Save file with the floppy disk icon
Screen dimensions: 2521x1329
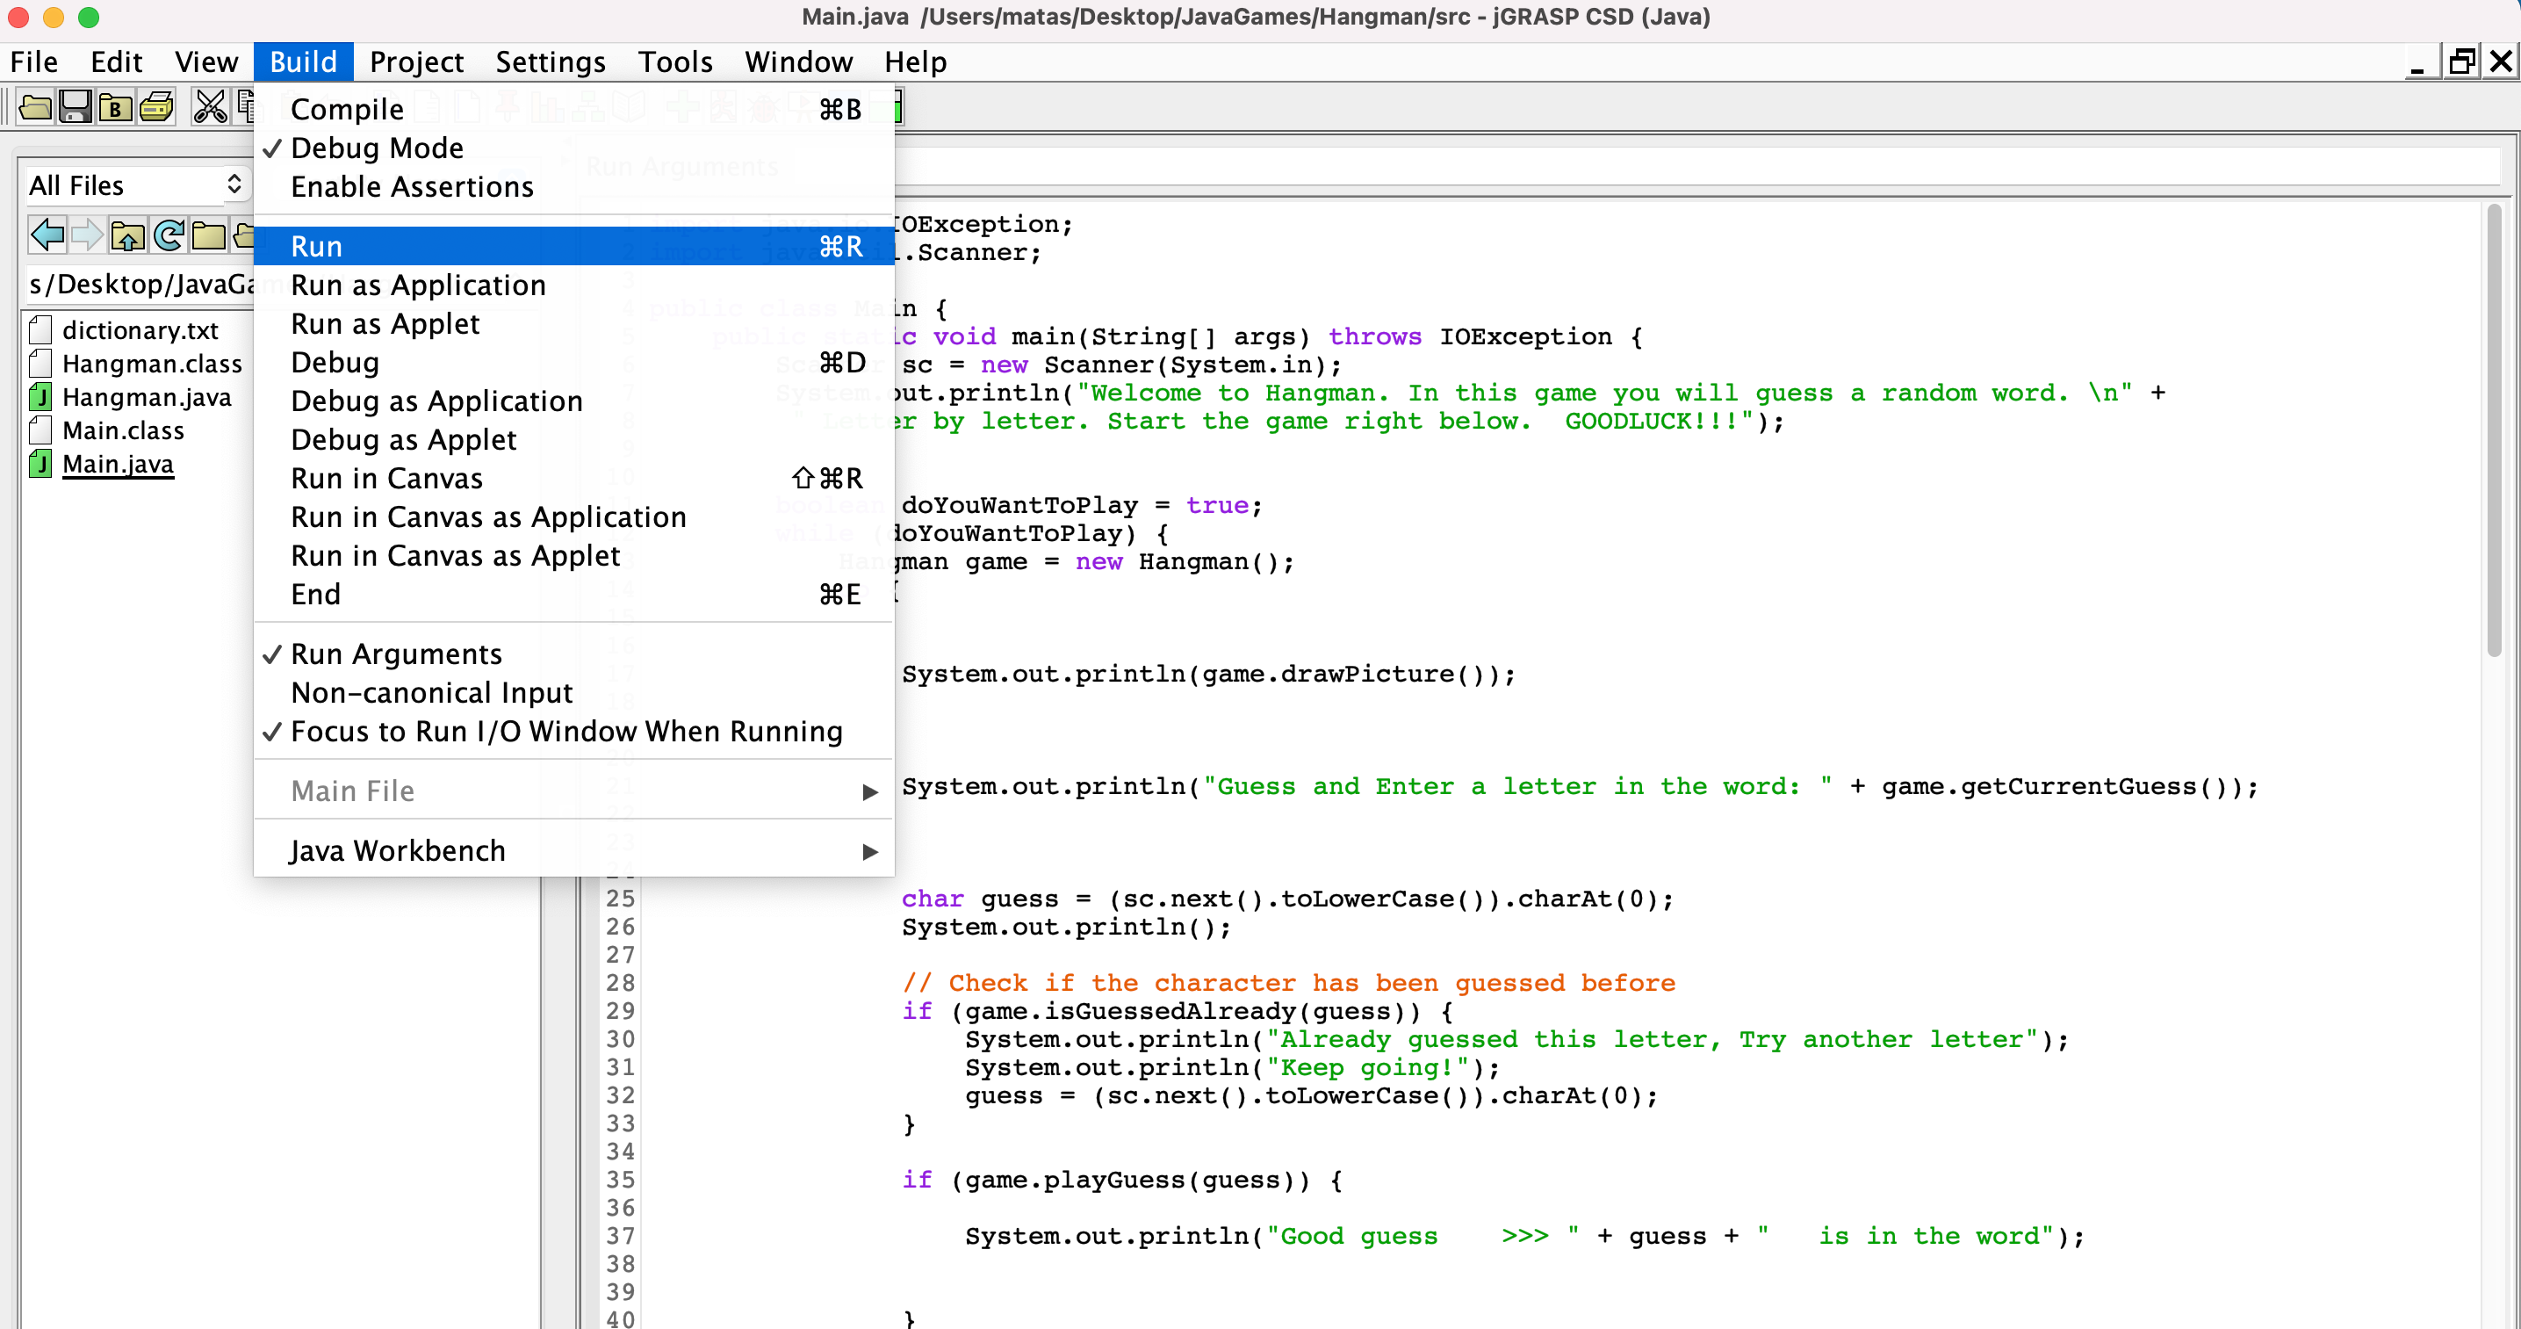(x=76, y=106)
